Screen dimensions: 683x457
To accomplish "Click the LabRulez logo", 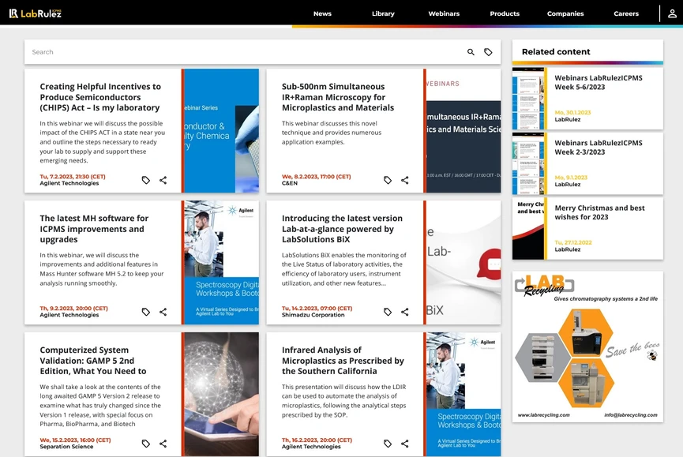I will point(36,13).
